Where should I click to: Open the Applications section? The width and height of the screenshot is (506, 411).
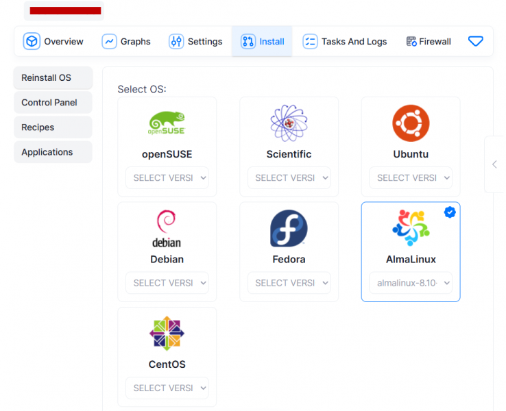53,152
